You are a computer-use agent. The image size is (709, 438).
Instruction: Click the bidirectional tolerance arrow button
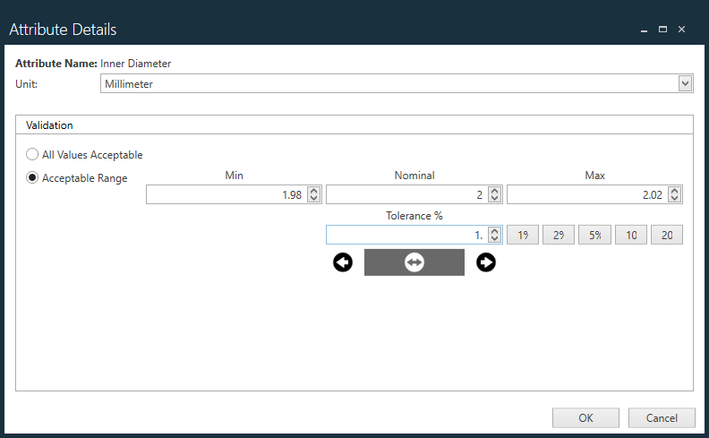coord(414,262)
